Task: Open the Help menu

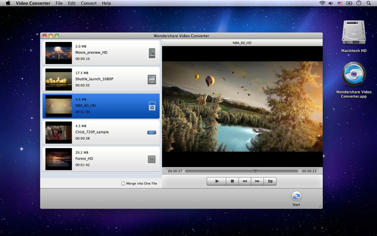Action: tap(107, 3)
